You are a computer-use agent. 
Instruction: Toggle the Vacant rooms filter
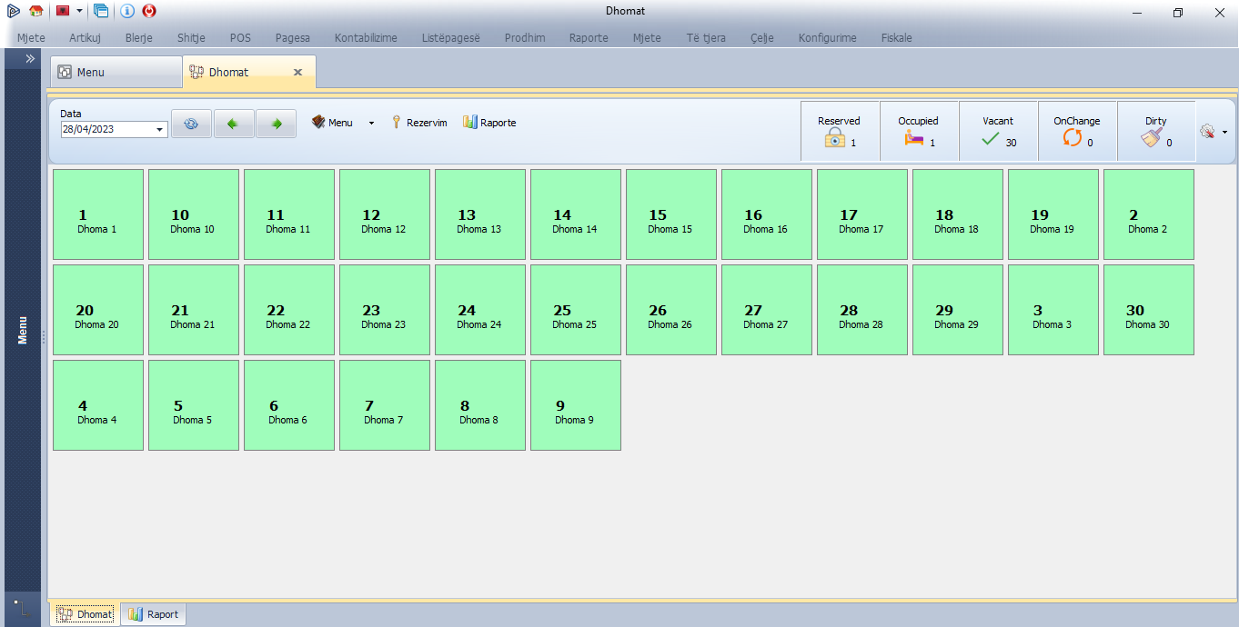tap(998, 132)
